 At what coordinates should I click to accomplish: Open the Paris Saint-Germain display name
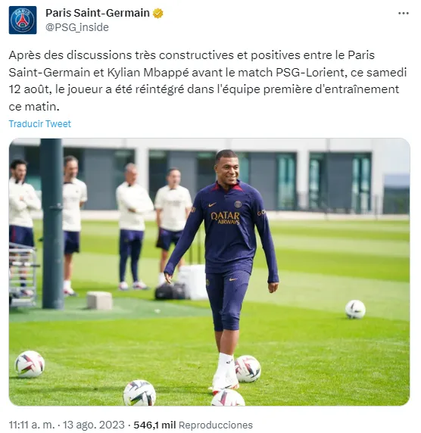98,13
